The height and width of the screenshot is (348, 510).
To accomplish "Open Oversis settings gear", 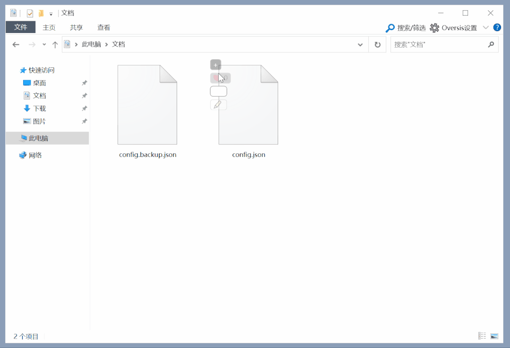I will click(434, 28).
